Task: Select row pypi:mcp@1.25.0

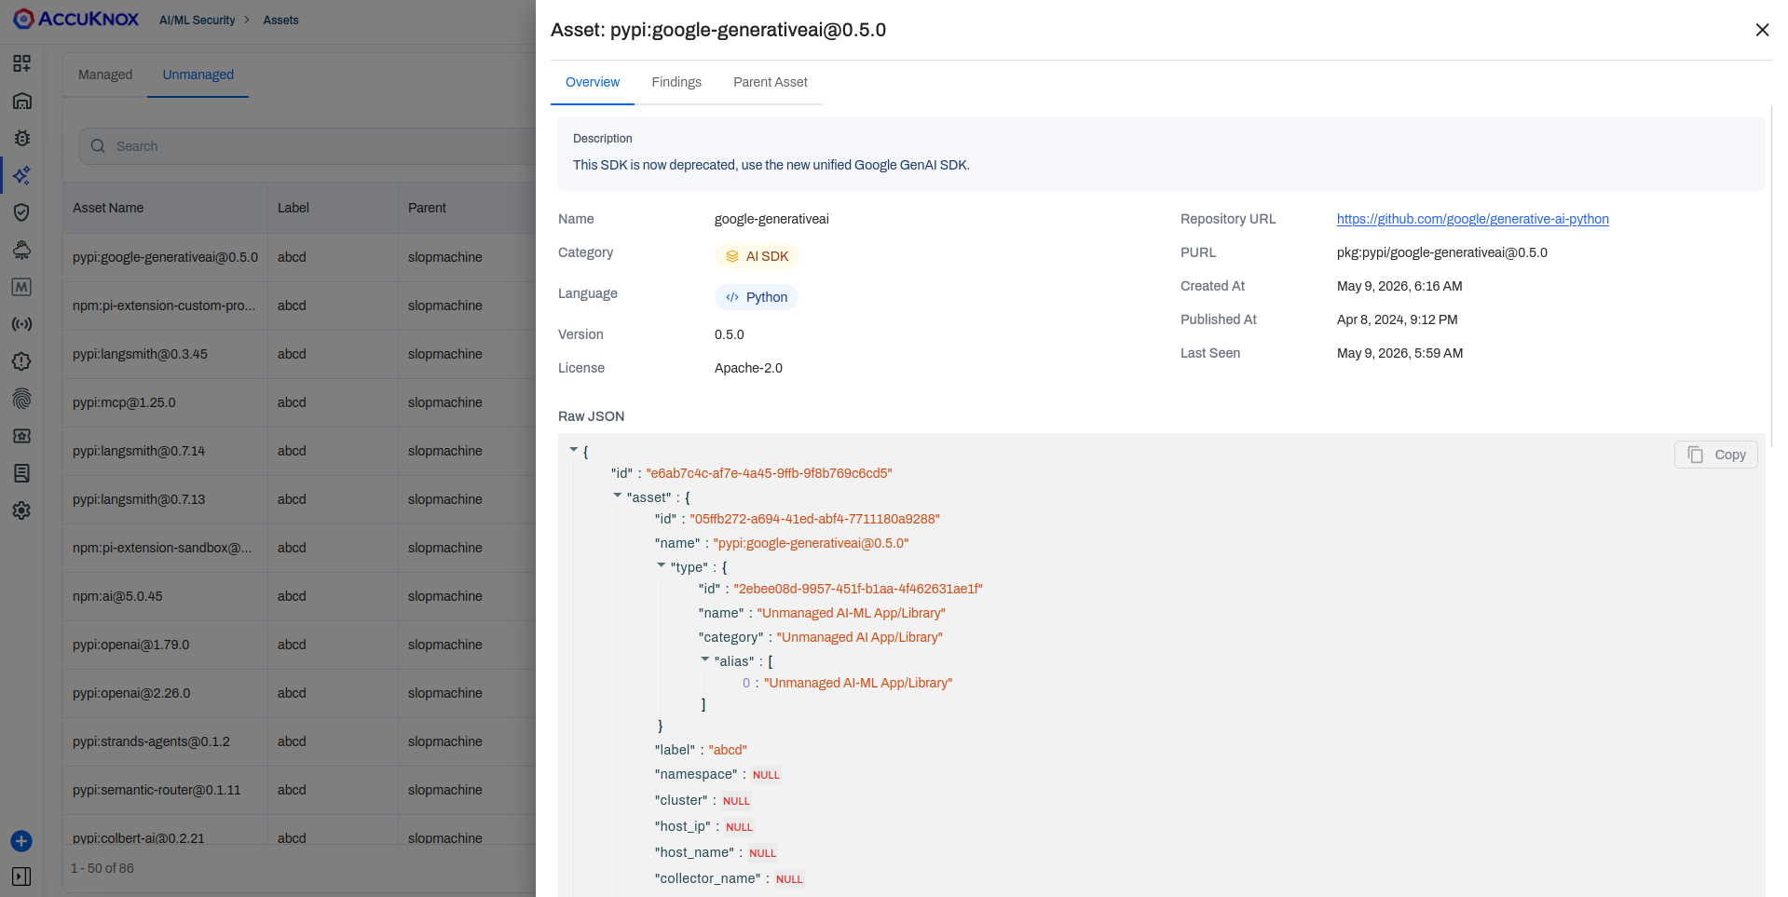Action: pos(300,402)
